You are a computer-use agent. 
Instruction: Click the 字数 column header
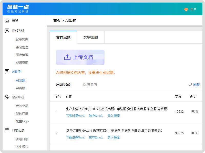click(x=178, y=96)
